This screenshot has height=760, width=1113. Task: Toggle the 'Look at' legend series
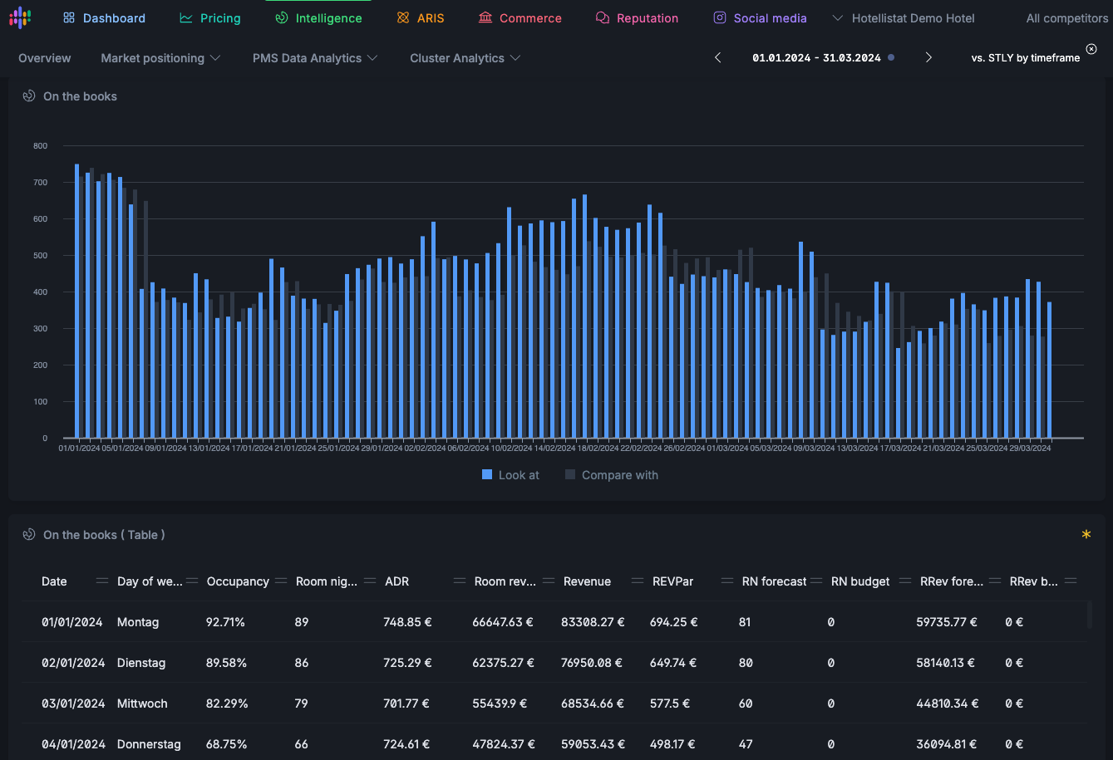coord(510,475)
